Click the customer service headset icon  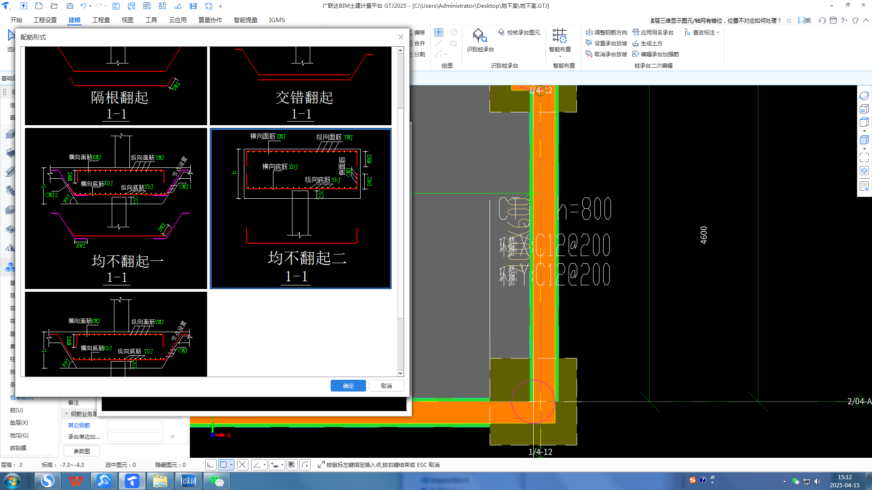[822, 20]
